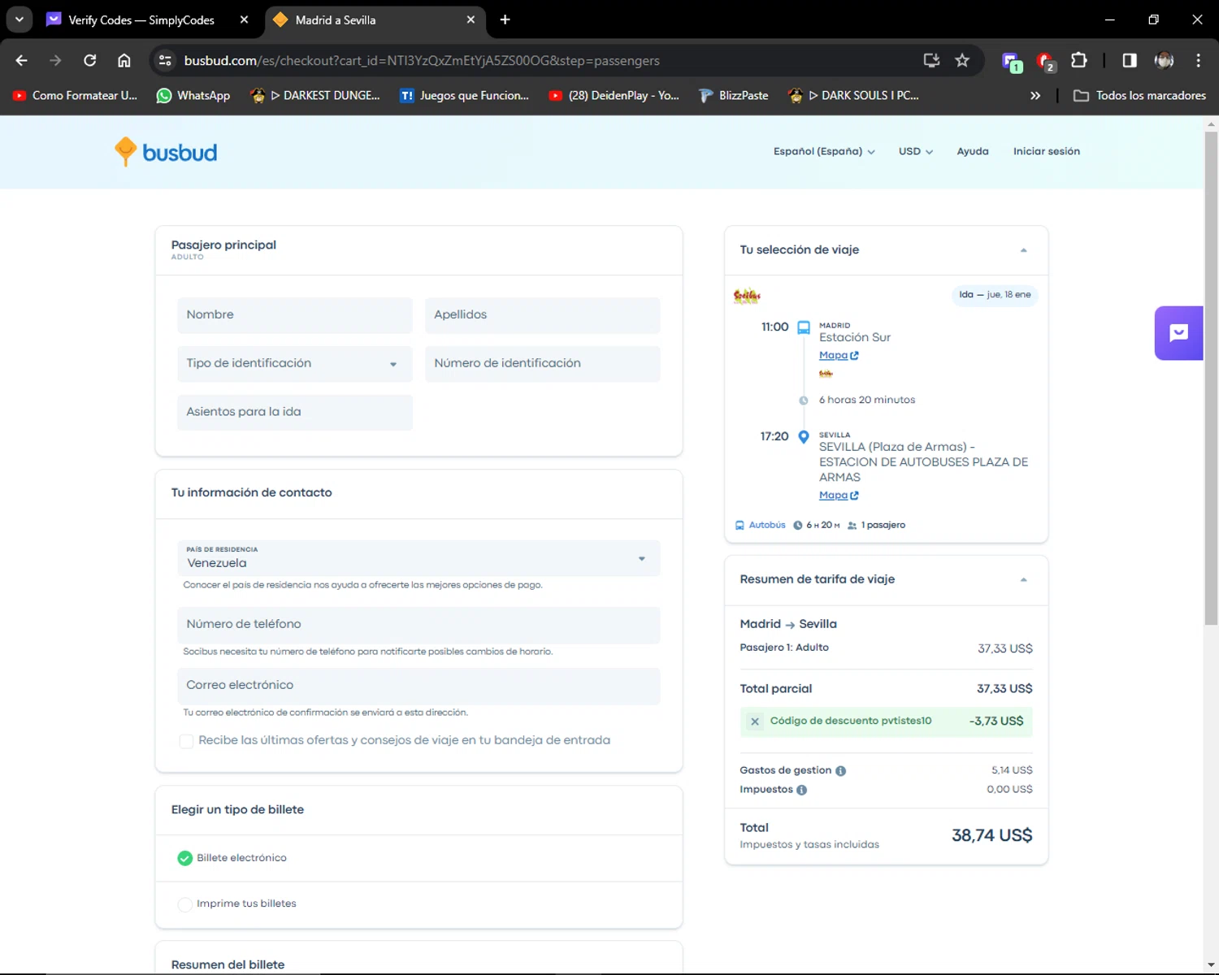The width and height of the screenshot is (1219, 975).
Task: Open DARK SOULS I PC... bookmark
Action: click(x=853, y=95)
